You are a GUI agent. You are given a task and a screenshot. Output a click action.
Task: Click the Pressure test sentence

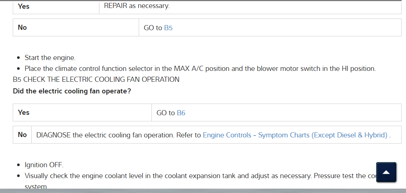coord(339,176)
